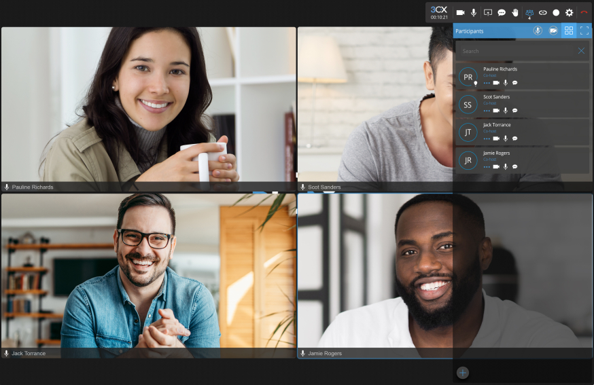Start screen sharing
Image resolution: width=594 pixels, height=385 pixels.
click(x=488, y=12)
